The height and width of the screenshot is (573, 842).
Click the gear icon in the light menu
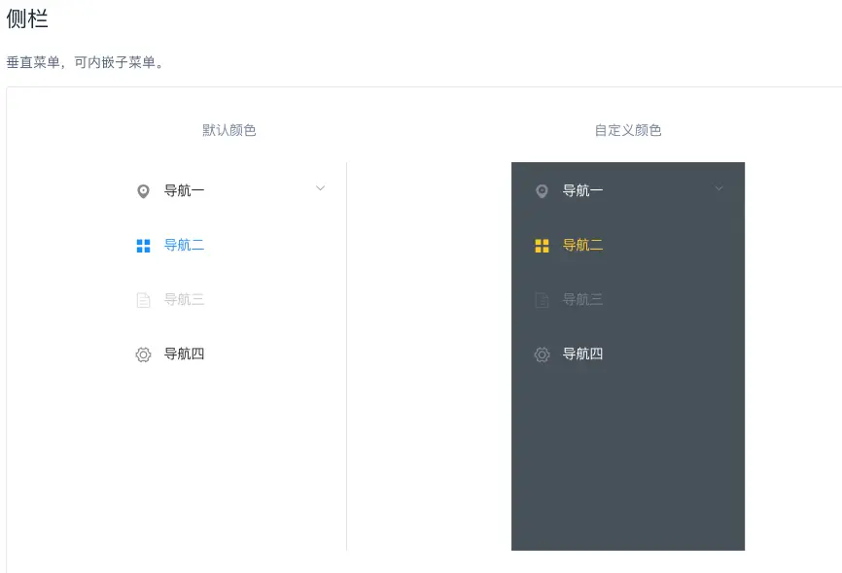143,354
